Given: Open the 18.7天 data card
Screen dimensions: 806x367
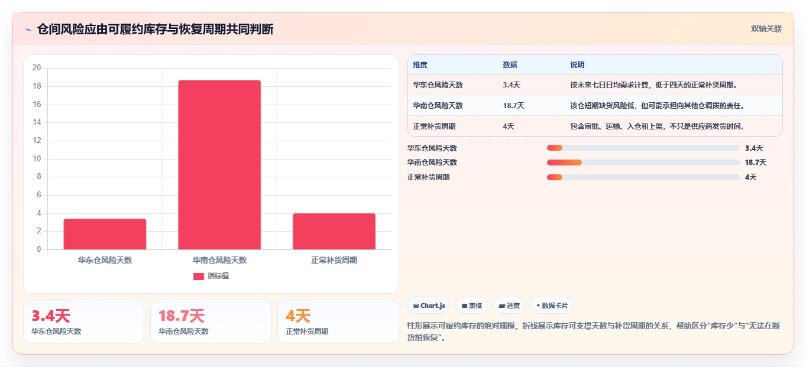Looking at the screenshot, I should pos(211,321).
